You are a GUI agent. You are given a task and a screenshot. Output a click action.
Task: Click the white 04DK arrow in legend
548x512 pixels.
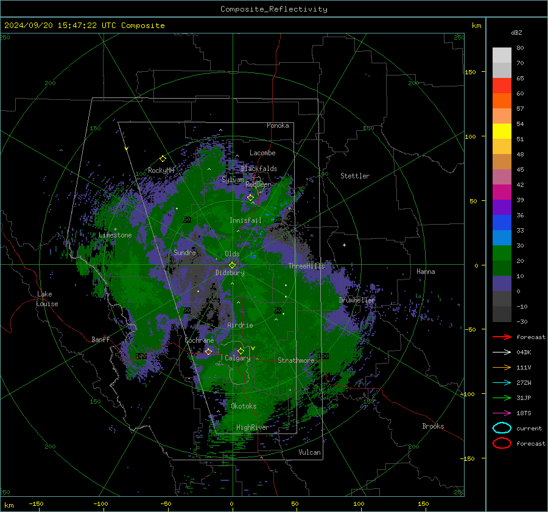tap(502, 352)
